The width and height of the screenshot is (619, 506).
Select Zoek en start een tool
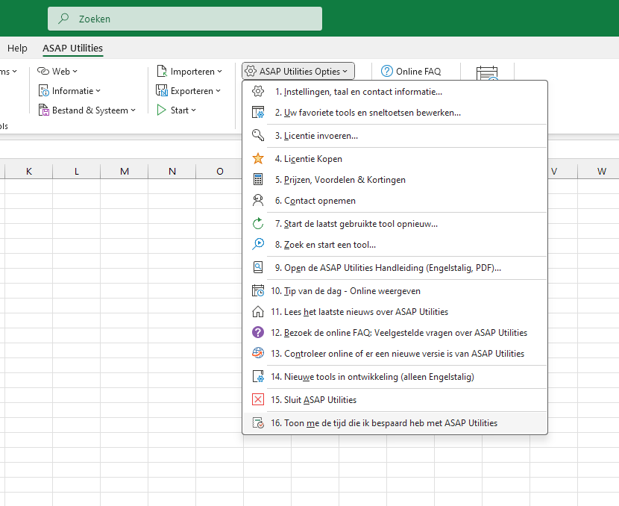tap(395, 244)
